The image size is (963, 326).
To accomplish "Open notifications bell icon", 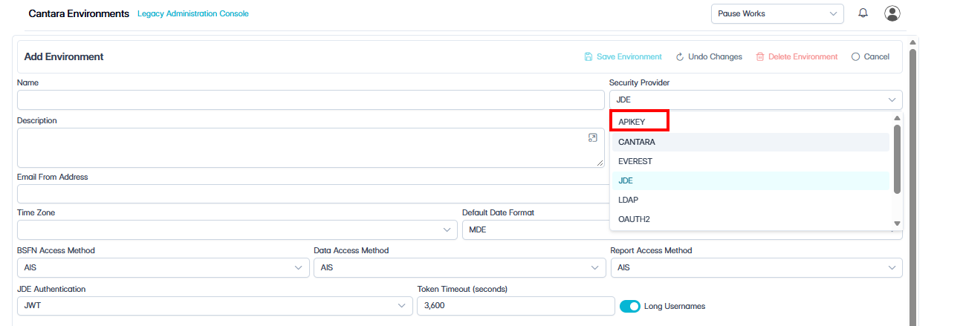I will point(863,13).
